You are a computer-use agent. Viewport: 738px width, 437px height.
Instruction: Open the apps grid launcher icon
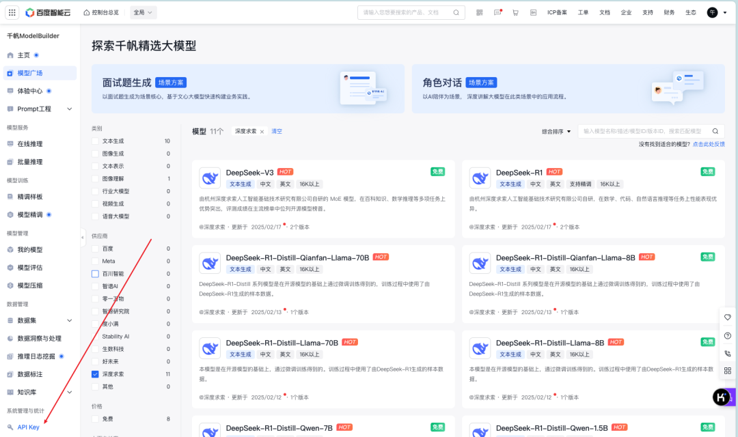(12, 13)
